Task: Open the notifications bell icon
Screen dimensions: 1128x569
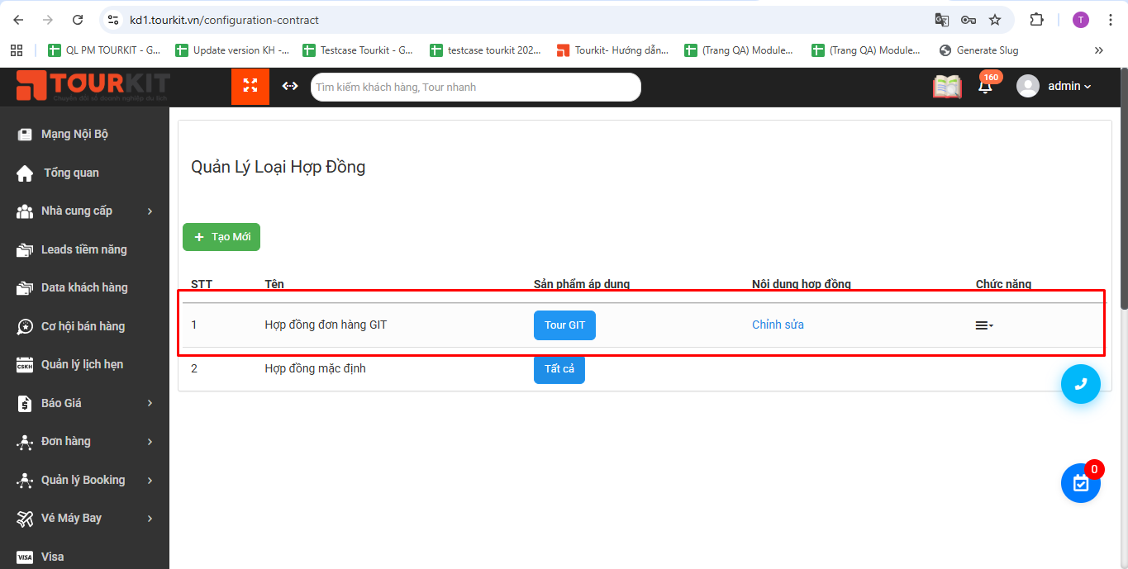Action: tap(985, 87)
